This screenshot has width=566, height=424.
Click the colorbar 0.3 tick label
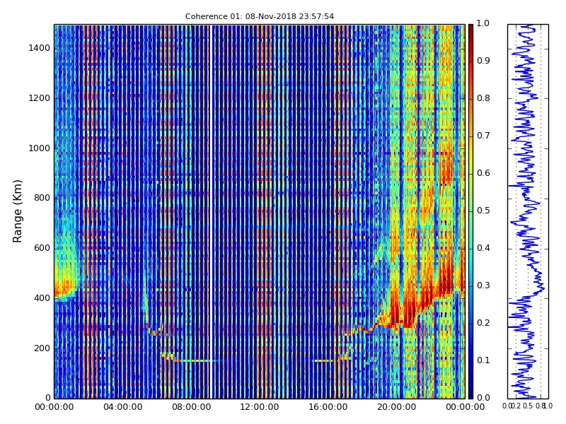tap(483, 285)
